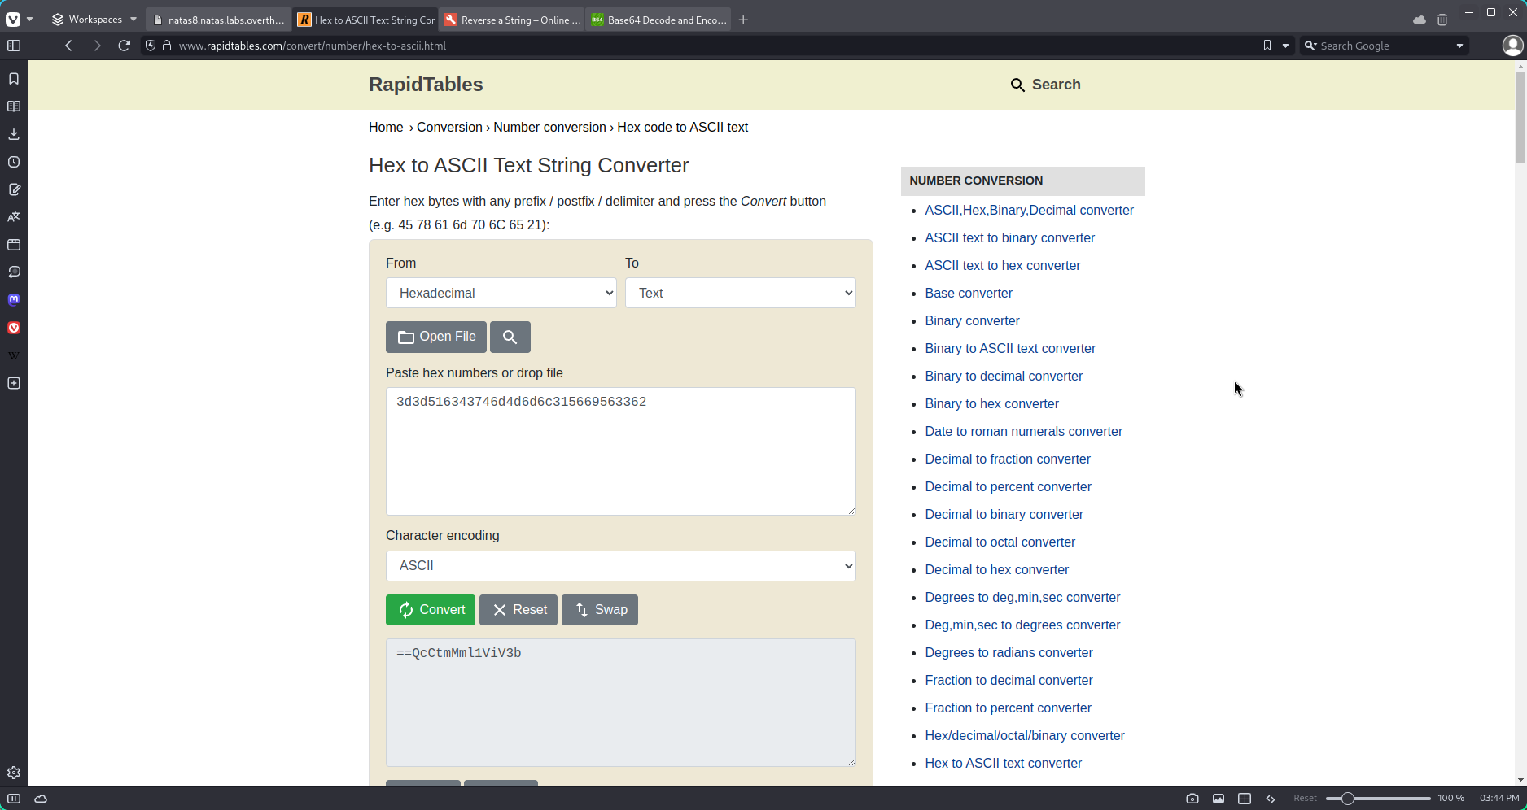Screen dimensions: 1527x810
Task: Reset page zoom level
Action: click(1305, 799)
